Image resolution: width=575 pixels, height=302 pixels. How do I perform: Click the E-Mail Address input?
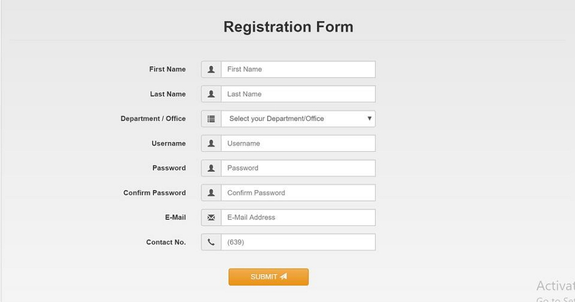[x=298, y=218]
